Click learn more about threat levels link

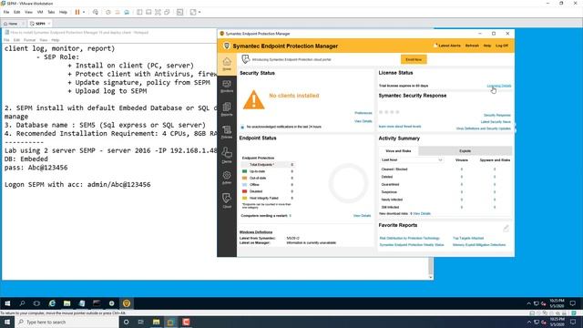click(400, 127)
